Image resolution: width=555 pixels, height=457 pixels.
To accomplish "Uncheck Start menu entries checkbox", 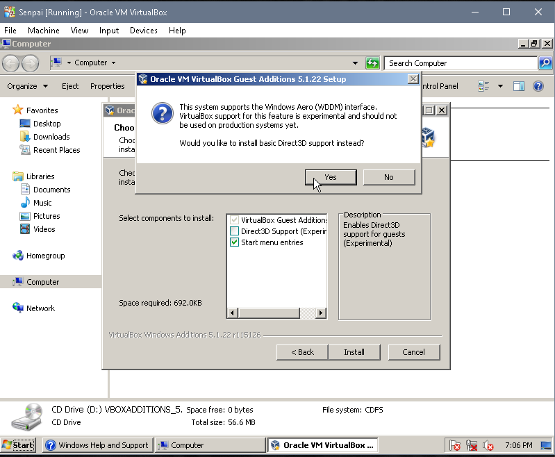I will coord(234,242).
